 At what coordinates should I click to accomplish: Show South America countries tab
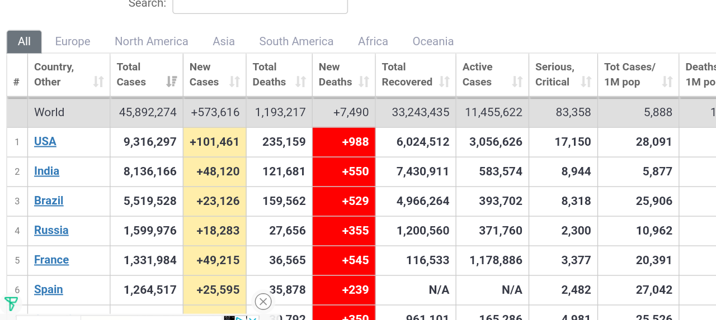296,41
